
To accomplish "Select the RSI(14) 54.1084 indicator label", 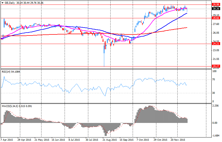I will (11, 72).
